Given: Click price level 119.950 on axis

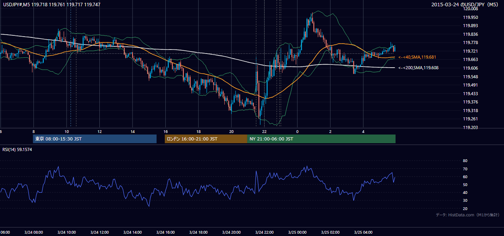Looking at the screenshot, I should coord(470,17).
